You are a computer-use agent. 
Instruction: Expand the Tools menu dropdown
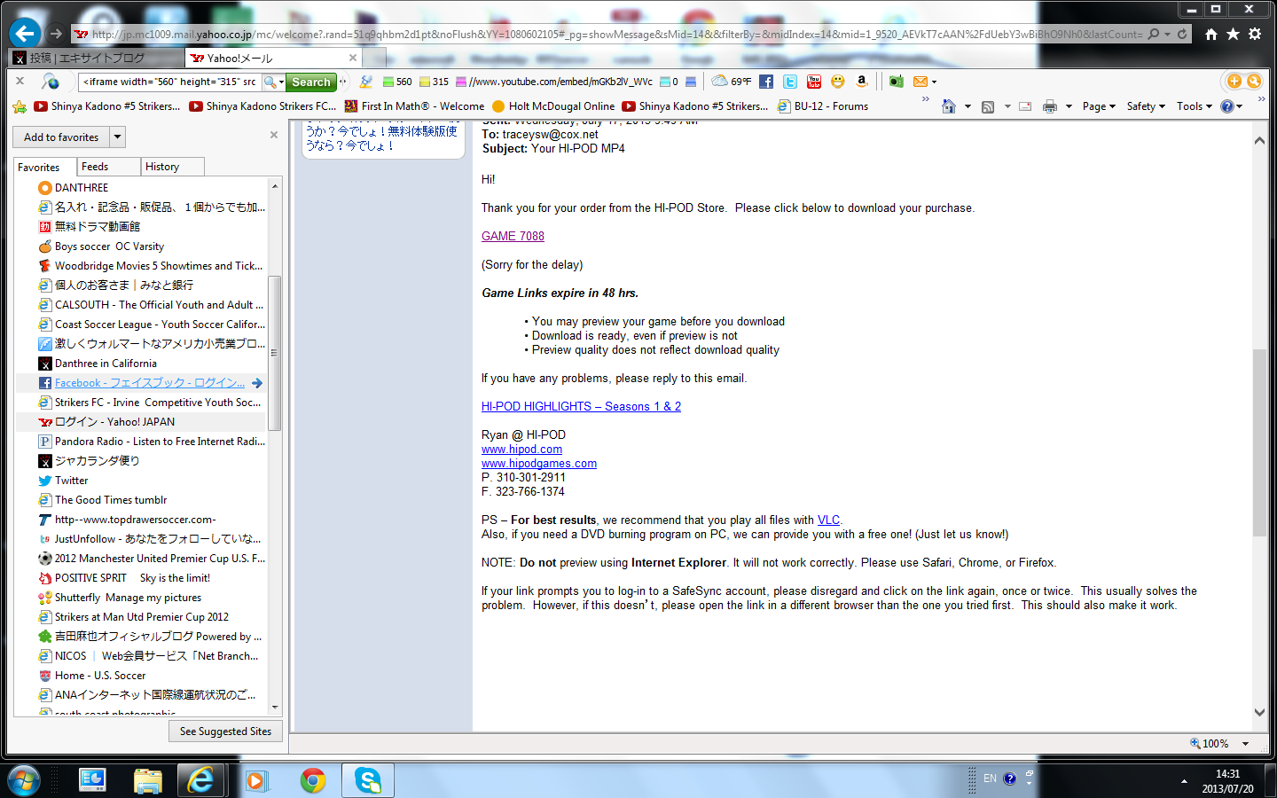[x=1194, y=106]
